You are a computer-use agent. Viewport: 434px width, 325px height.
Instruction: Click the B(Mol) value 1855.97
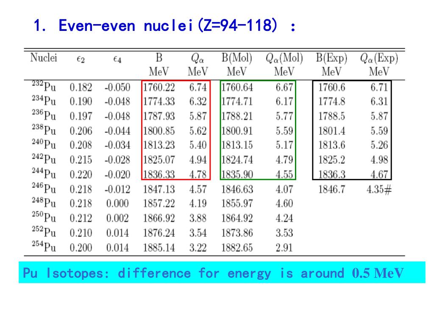237,204
